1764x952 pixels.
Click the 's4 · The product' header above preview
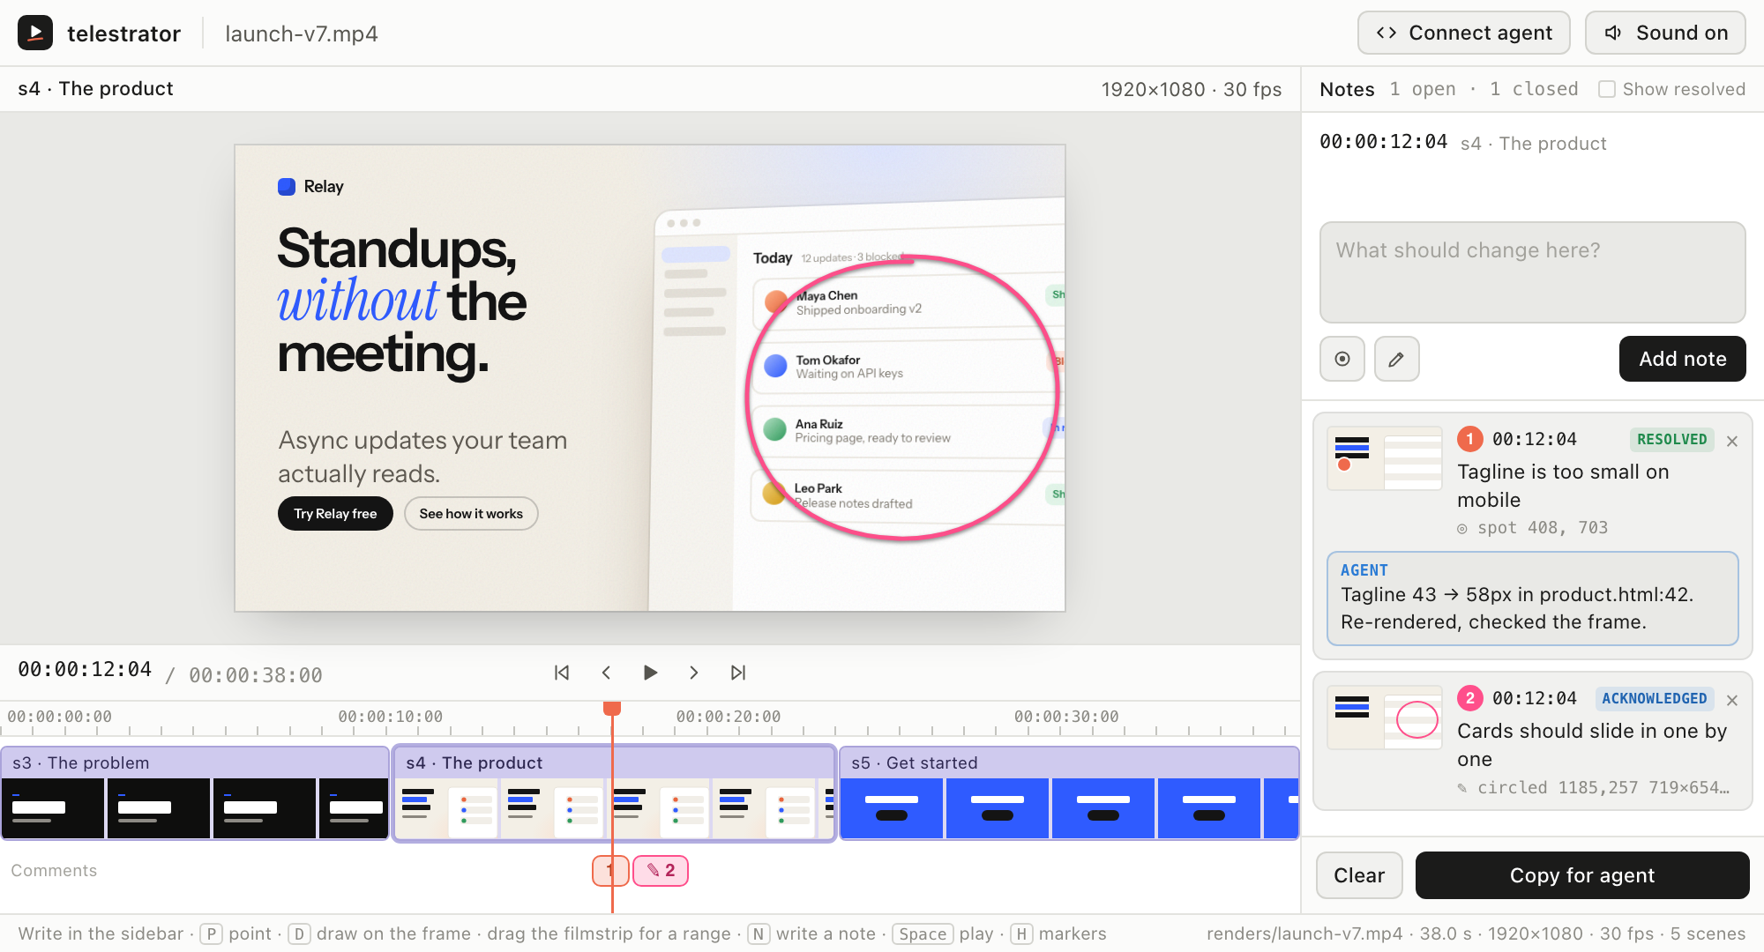(95, 88)
